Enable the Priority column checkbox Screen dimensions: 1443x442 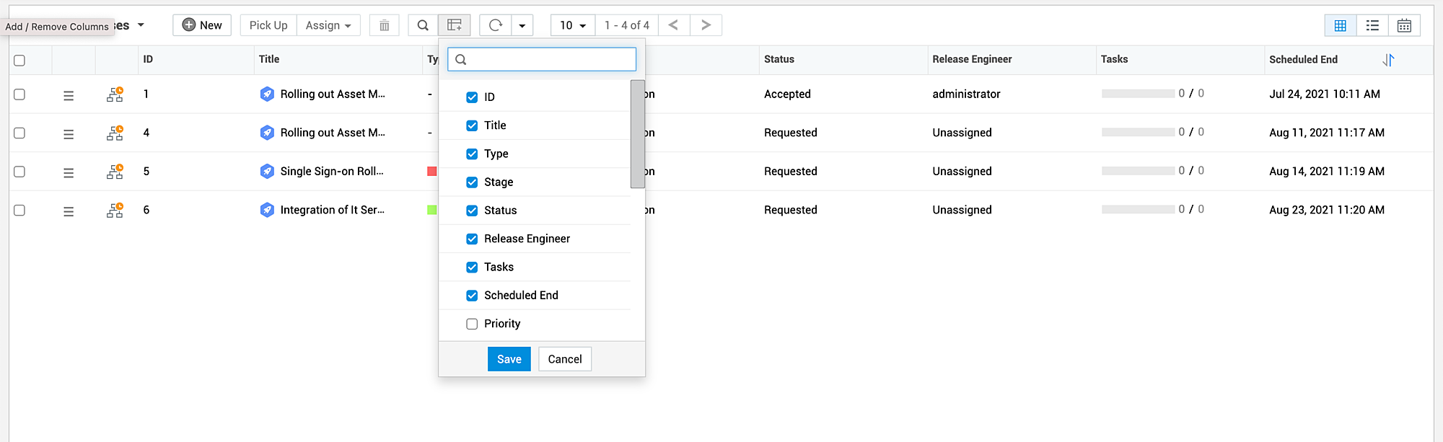click(x=472, y=324)
